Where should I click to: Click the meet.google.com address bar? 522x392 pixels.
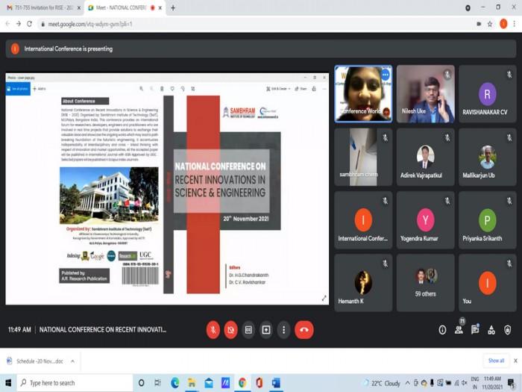click(224, 24)
